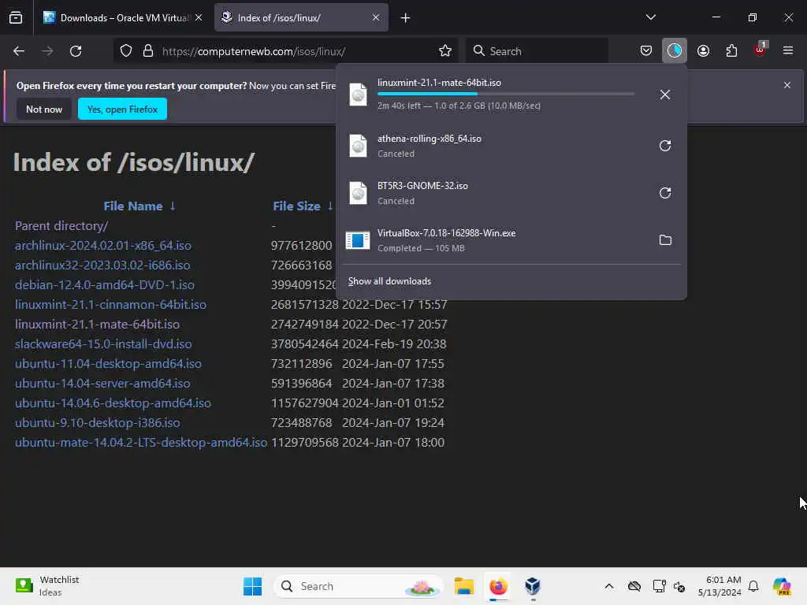Save page to Pocket
The image size is (807, 605).
click(646, 51)
